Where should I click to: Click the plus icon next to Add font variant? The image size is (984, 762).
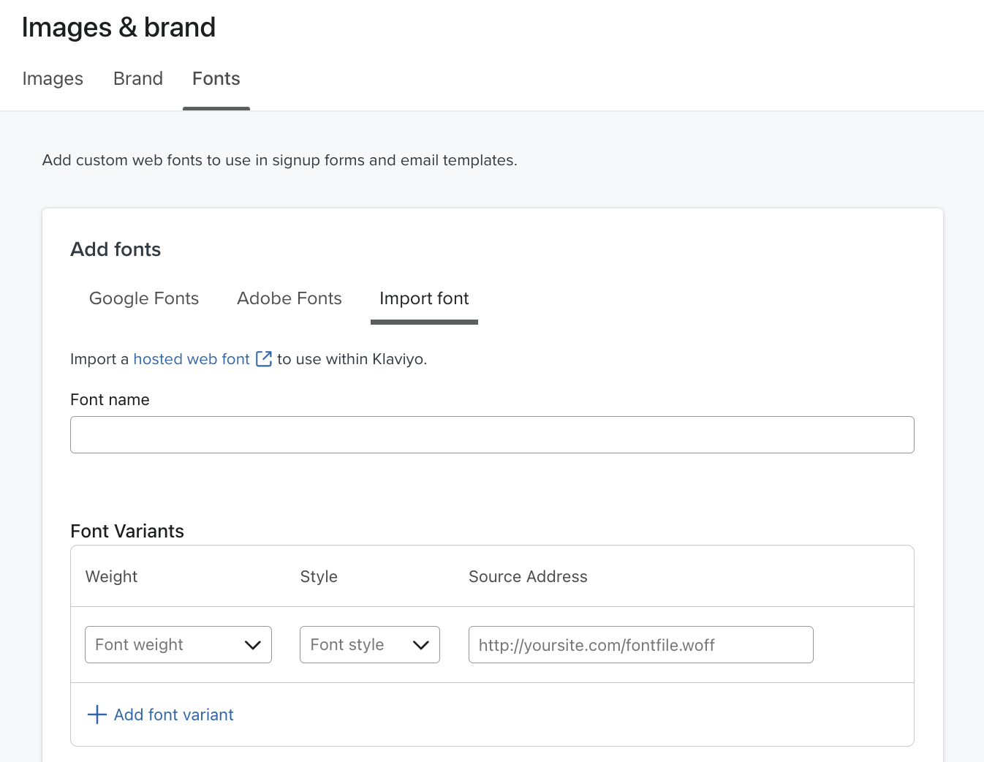point(96,714)
